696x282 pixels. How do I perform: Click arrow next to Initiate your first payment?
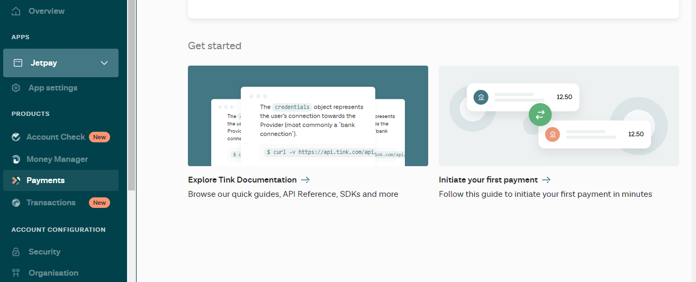pyautogui.click(x=546, y=180)
